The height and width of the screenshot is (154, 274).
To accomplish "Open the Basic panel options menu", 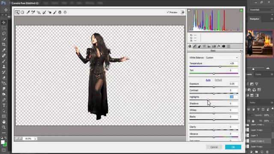I will pos(241,50).
